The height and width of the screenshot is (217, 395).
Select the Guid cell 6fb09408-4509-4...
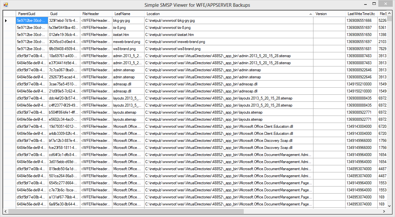(x=64, y=49)
